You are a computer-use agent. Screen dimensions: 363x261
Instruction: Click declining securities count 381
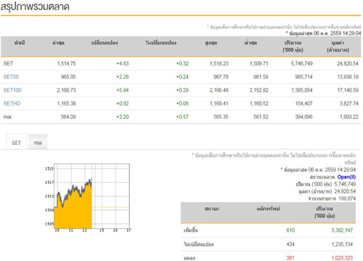pos(290,258)
